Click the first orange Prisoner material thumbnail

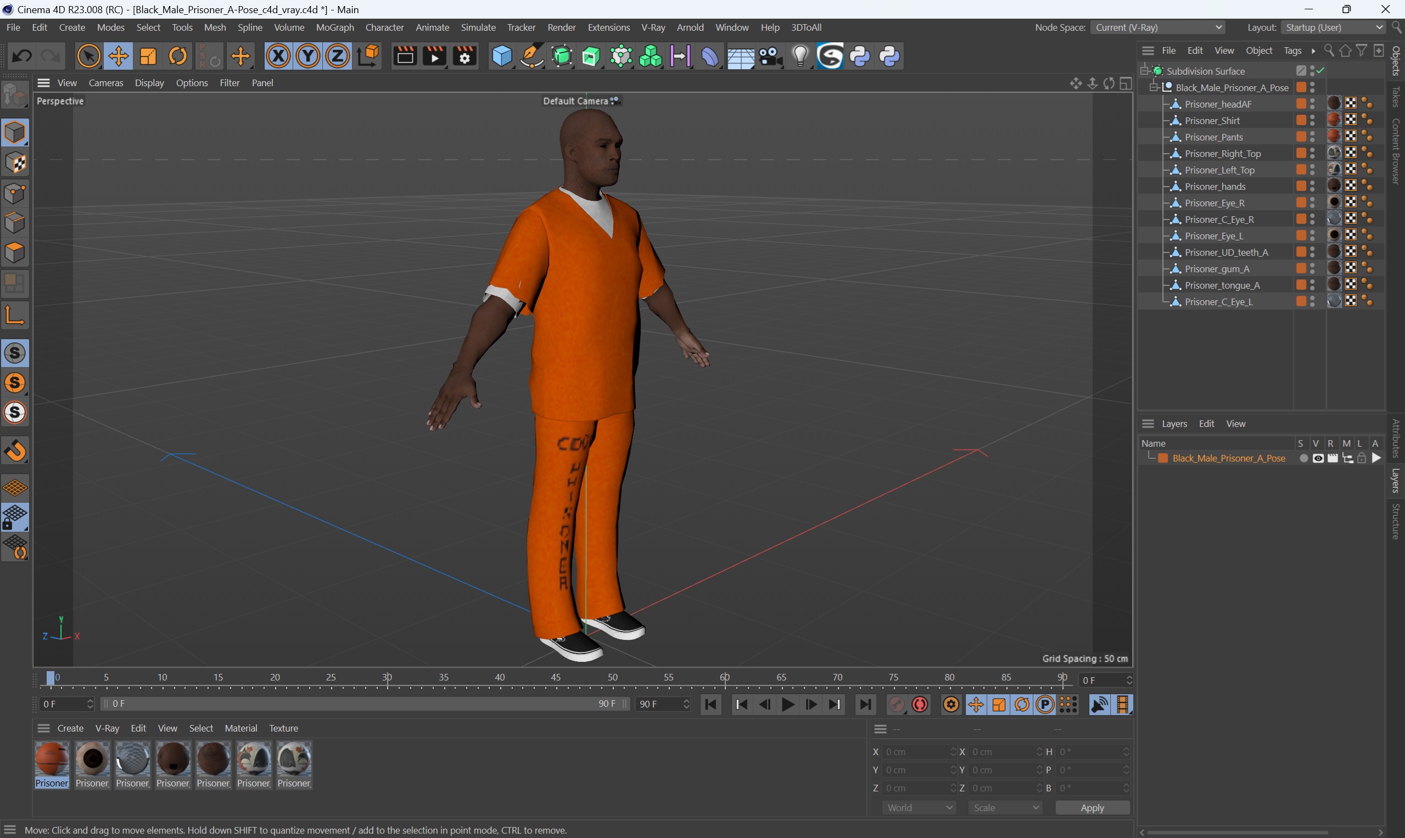coord(52,759)
